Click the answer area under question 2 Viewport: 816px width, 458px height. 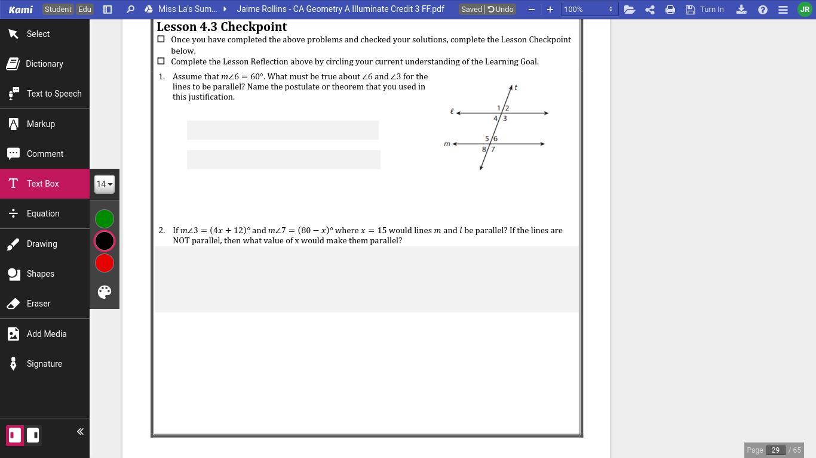coord(367,279)
